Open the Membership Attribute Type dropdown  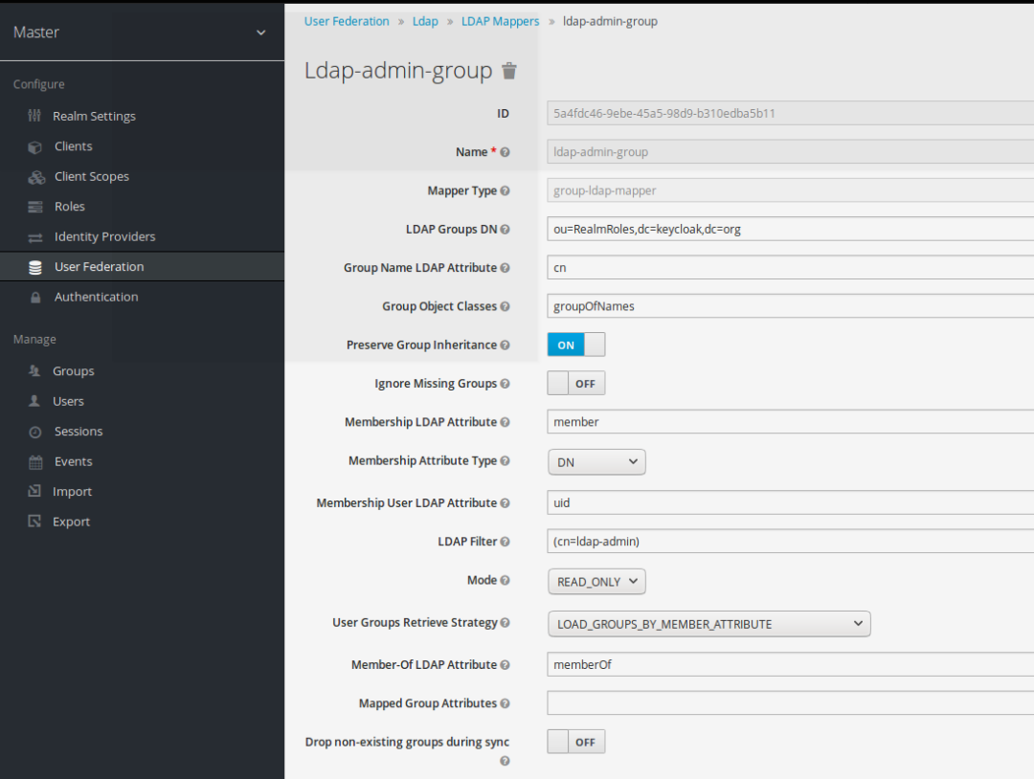coord(596,461)
